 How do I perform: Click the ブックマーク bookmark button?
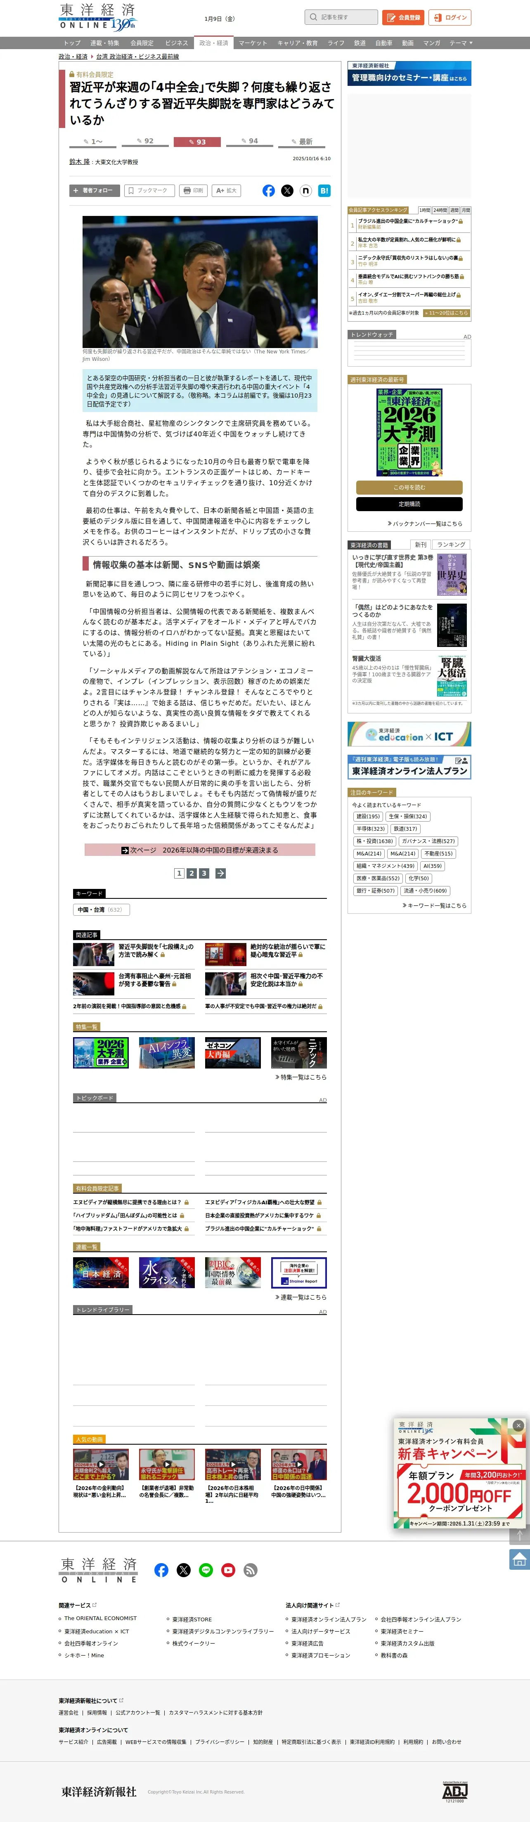(x=149, y=190)
